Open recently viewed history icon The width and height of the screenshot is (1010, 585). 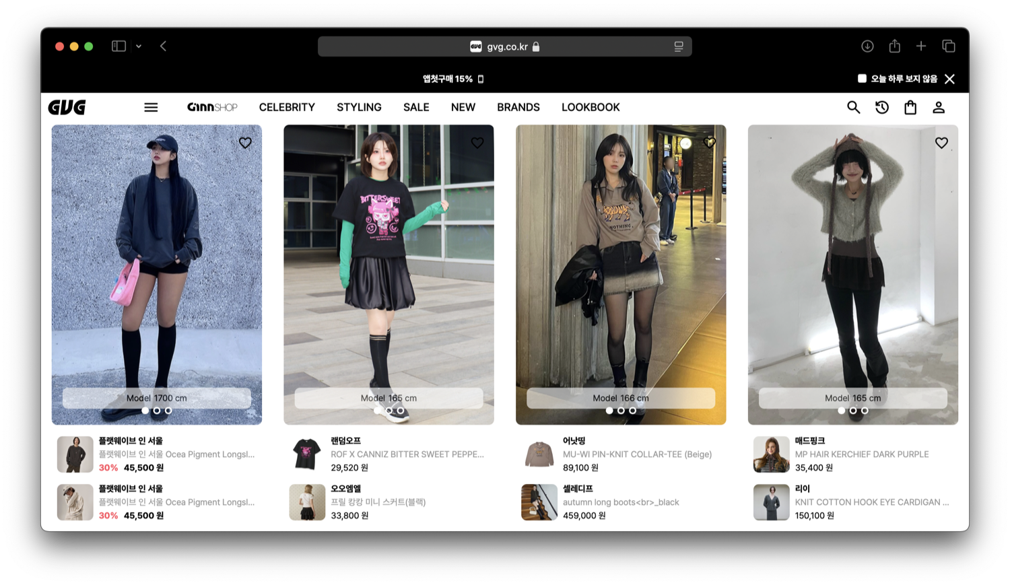point(882,108)
